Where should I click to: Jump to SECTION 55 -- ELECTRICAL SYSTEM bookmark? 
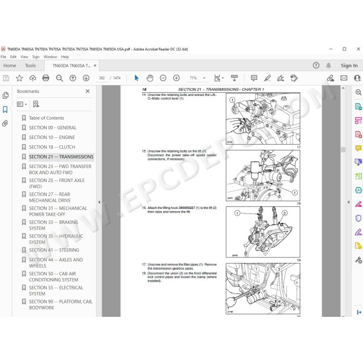[56, 291]
